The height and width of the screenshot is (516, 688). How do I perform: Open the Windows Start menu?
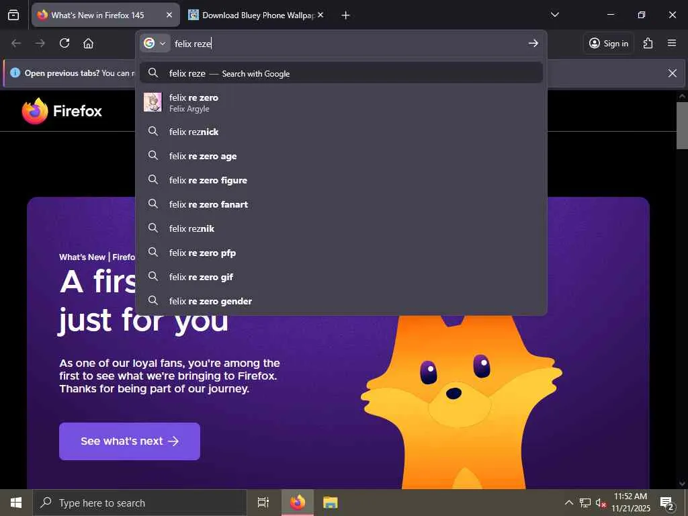click(x=16, y=503)
